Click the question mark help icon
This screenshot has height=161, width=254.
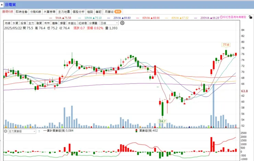coord(39,132)
